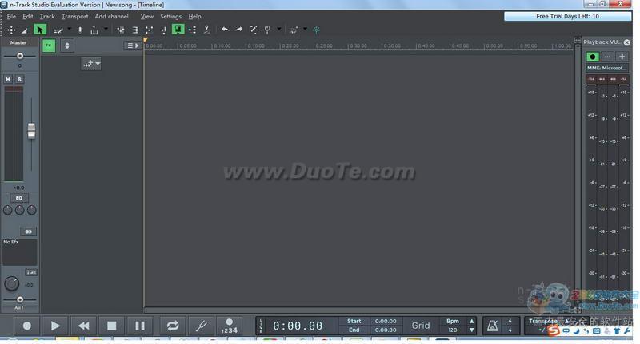Click the Grid snap setting
Image resolution: width=640 pixels, height=344 pixels.
[x=421, y=326]
